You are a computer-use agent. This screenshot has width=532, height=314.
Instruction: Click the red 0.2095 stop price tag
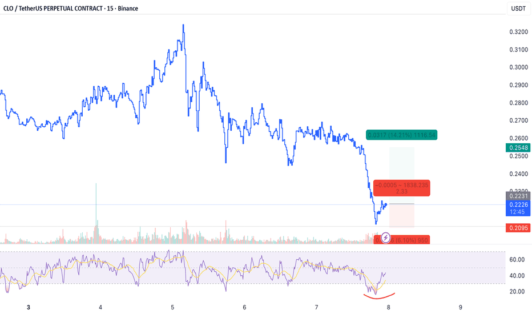pyautogui.click(x=518, y=228)
